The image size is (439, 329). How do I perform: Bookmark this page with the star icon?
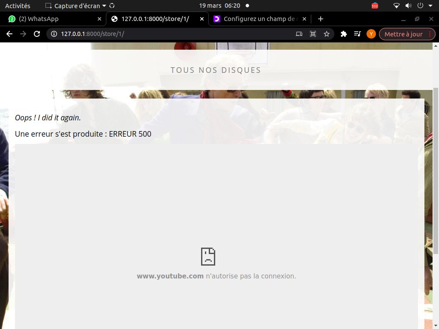(x=326, y=34)
